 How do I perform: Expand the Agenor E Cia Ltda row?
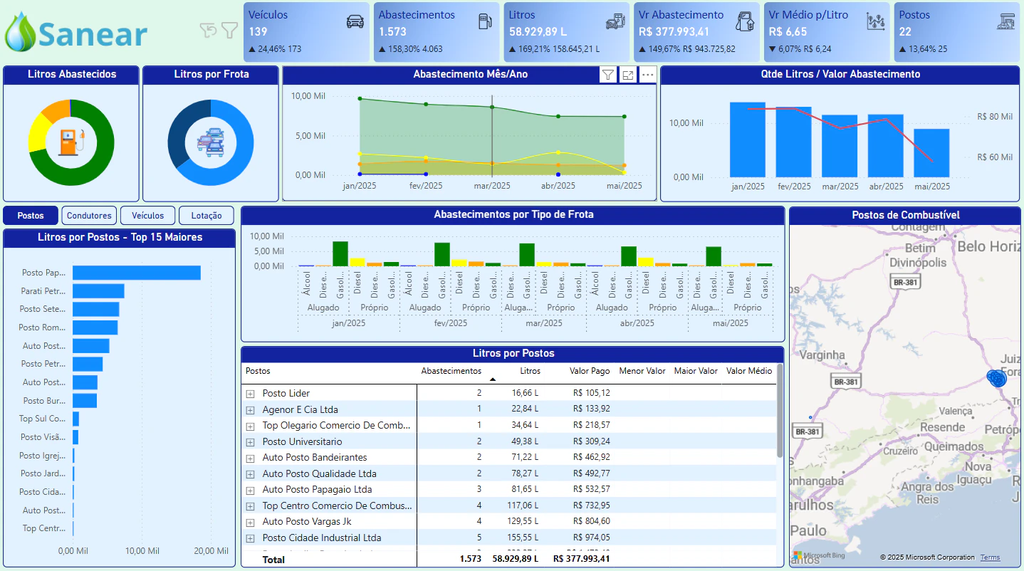click(x=250, y=410)
